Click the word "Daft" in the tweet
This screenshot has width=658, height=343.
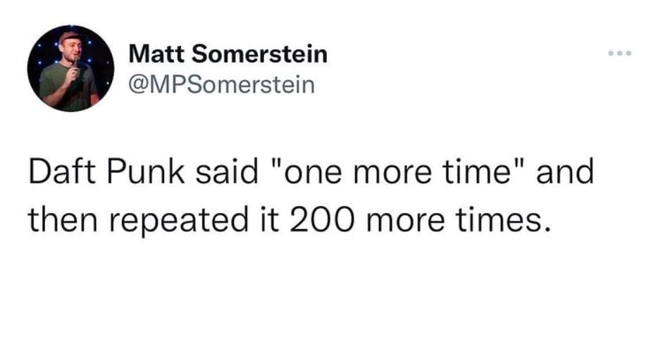coord(58,173)
